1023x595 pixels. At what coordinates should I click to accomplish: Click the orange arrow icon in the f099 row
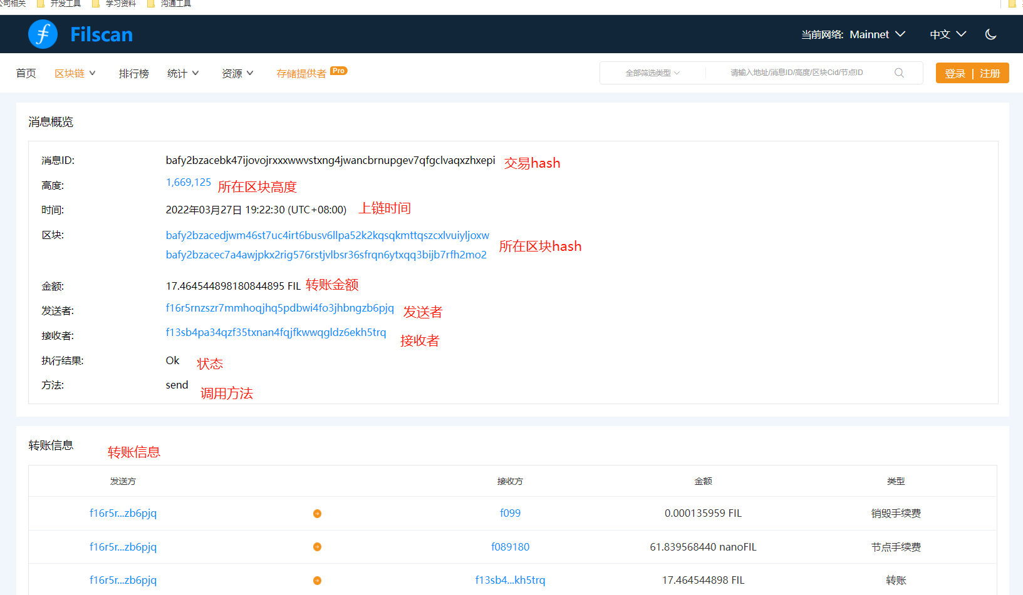317,513
